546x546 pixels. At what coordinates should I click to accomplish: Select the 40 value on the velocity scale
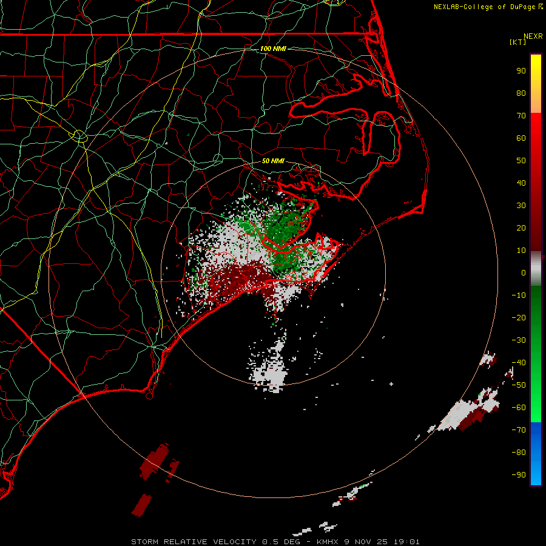point(521,183)
